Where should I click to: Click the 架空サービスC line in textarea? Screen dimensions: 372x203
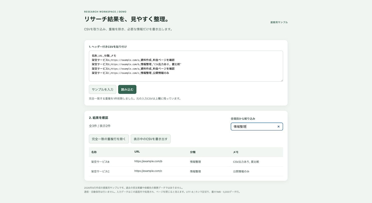pos(131,73)
